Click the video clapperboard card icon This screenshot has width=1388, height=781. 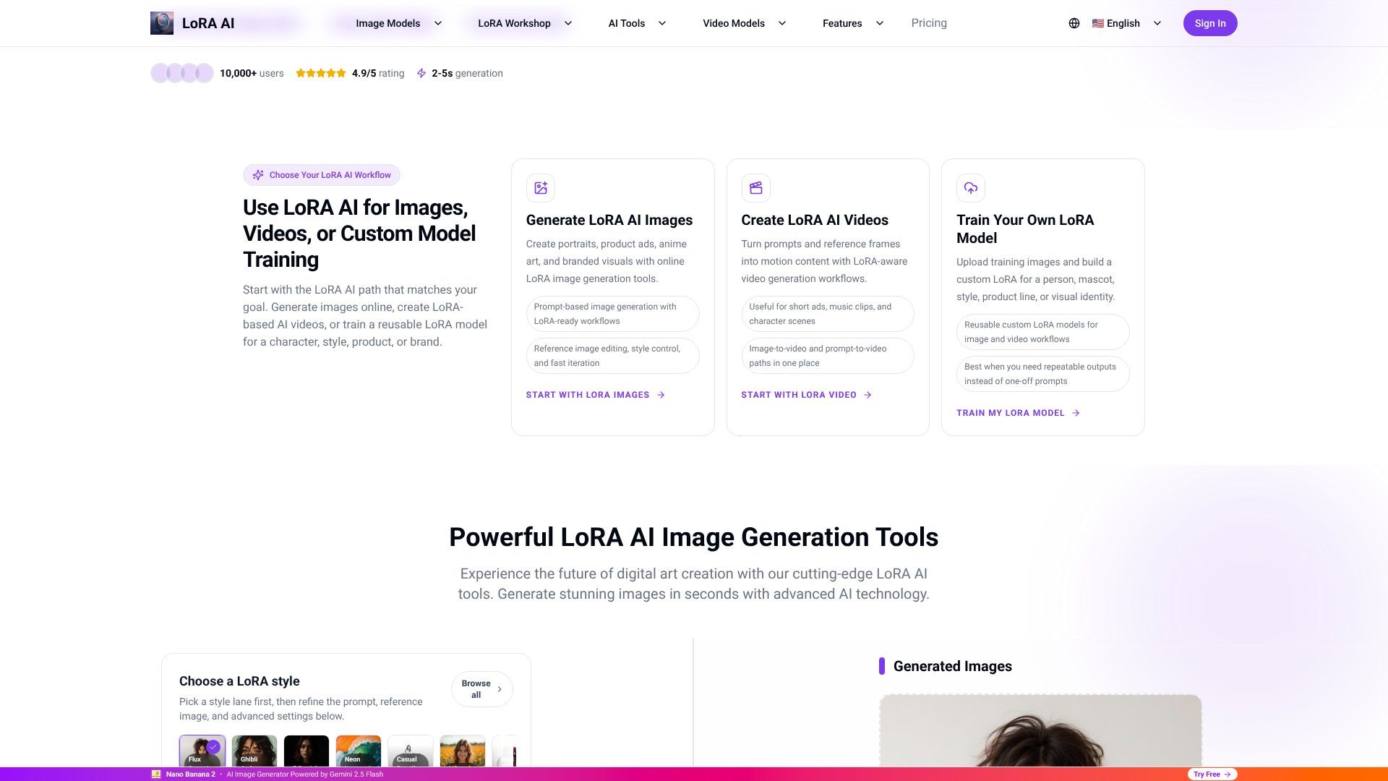click(756, 188)
